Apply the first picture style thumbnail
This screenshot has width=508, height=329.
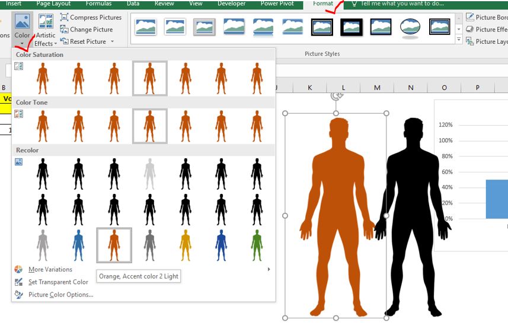pyautogui.click(x=146, y=27)
